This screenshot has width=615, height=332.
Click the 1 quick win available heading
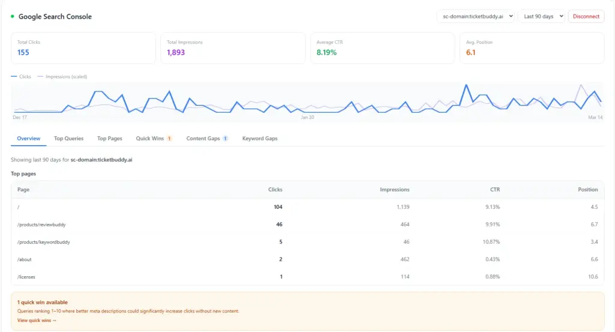[43, 302]
